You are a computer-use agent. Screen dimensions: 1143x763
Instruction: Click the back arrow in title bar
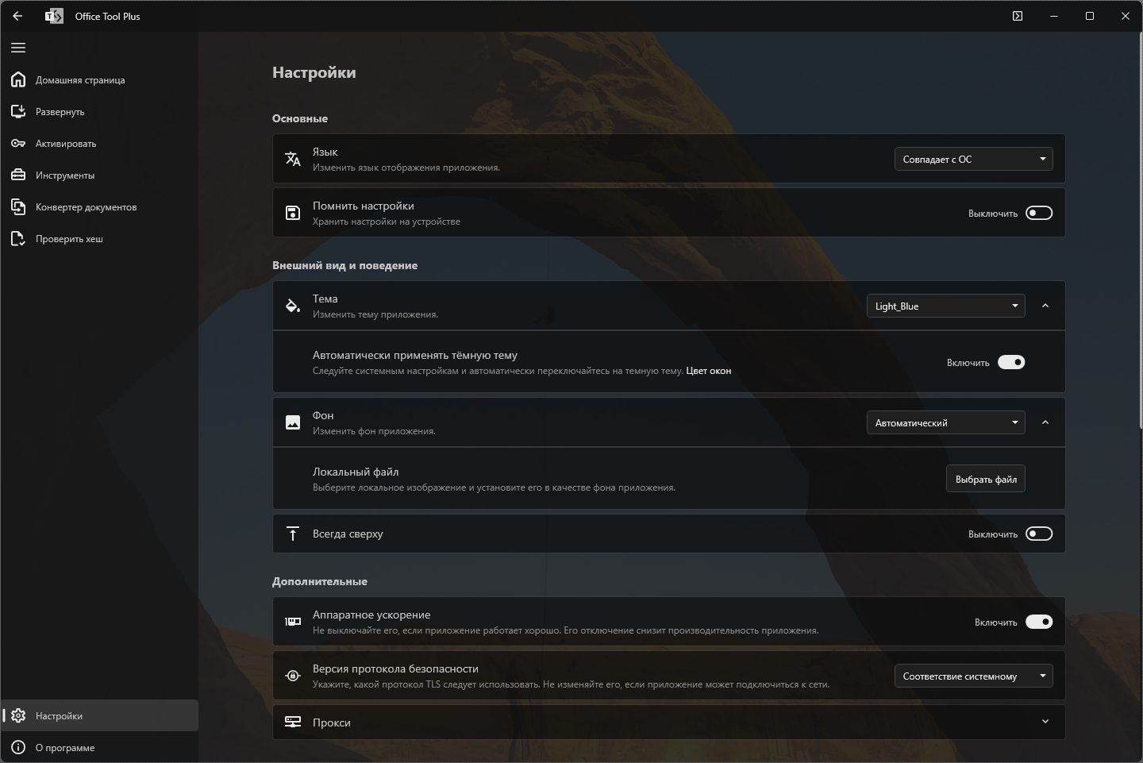tap(17, 16)
